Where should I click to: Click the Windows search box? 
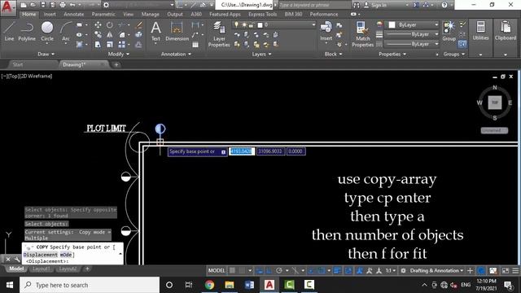[x=90, y=285]
